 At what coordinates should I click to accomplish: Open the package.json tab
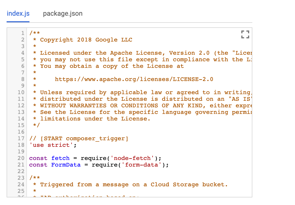click(x=63, y=13)
